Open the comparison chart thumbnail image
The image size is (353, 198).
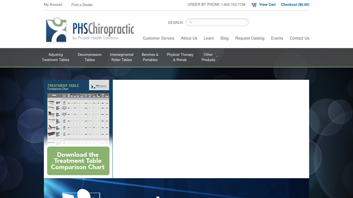tap(78, 112)
